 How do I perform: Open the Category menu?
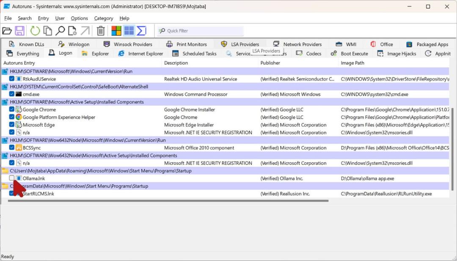[x=104, y=18]
